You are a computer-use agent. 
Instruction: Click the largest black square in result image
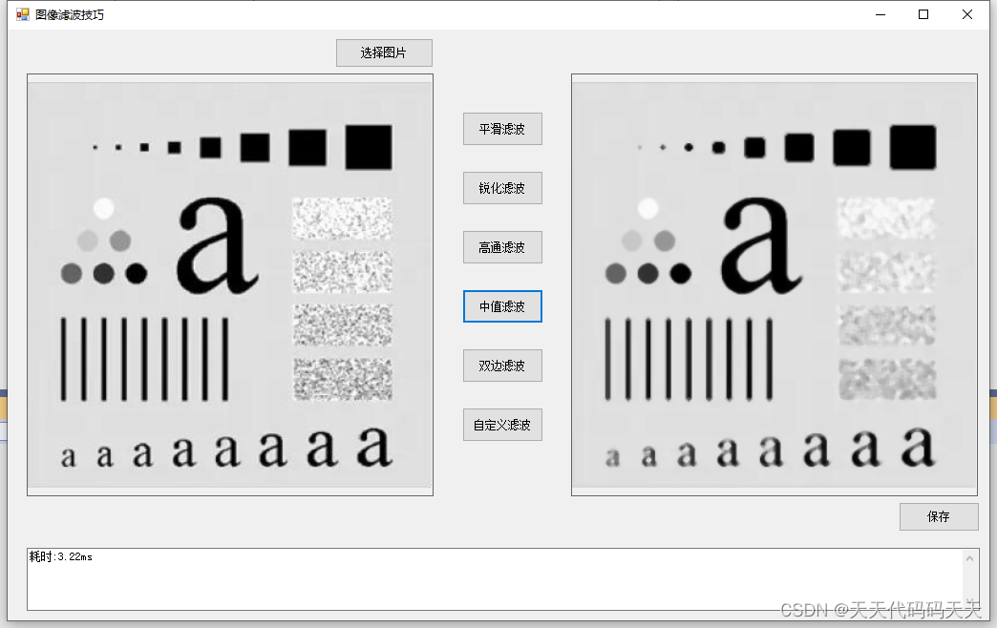[913, 148]
